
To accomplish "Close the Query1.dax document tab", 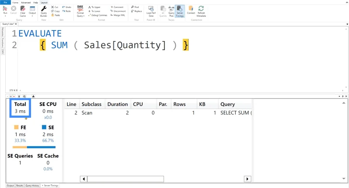I will [x=16, y=24].
